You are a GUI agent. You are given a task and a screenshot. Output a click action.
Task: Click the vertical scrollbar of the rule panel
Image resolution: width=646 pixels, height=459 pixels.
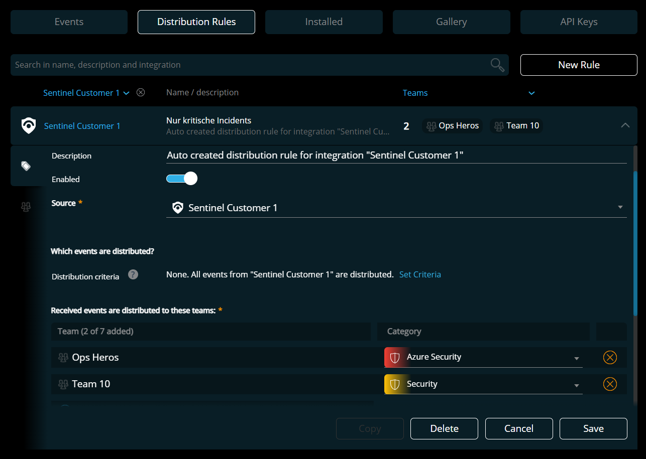coord(635,243)
